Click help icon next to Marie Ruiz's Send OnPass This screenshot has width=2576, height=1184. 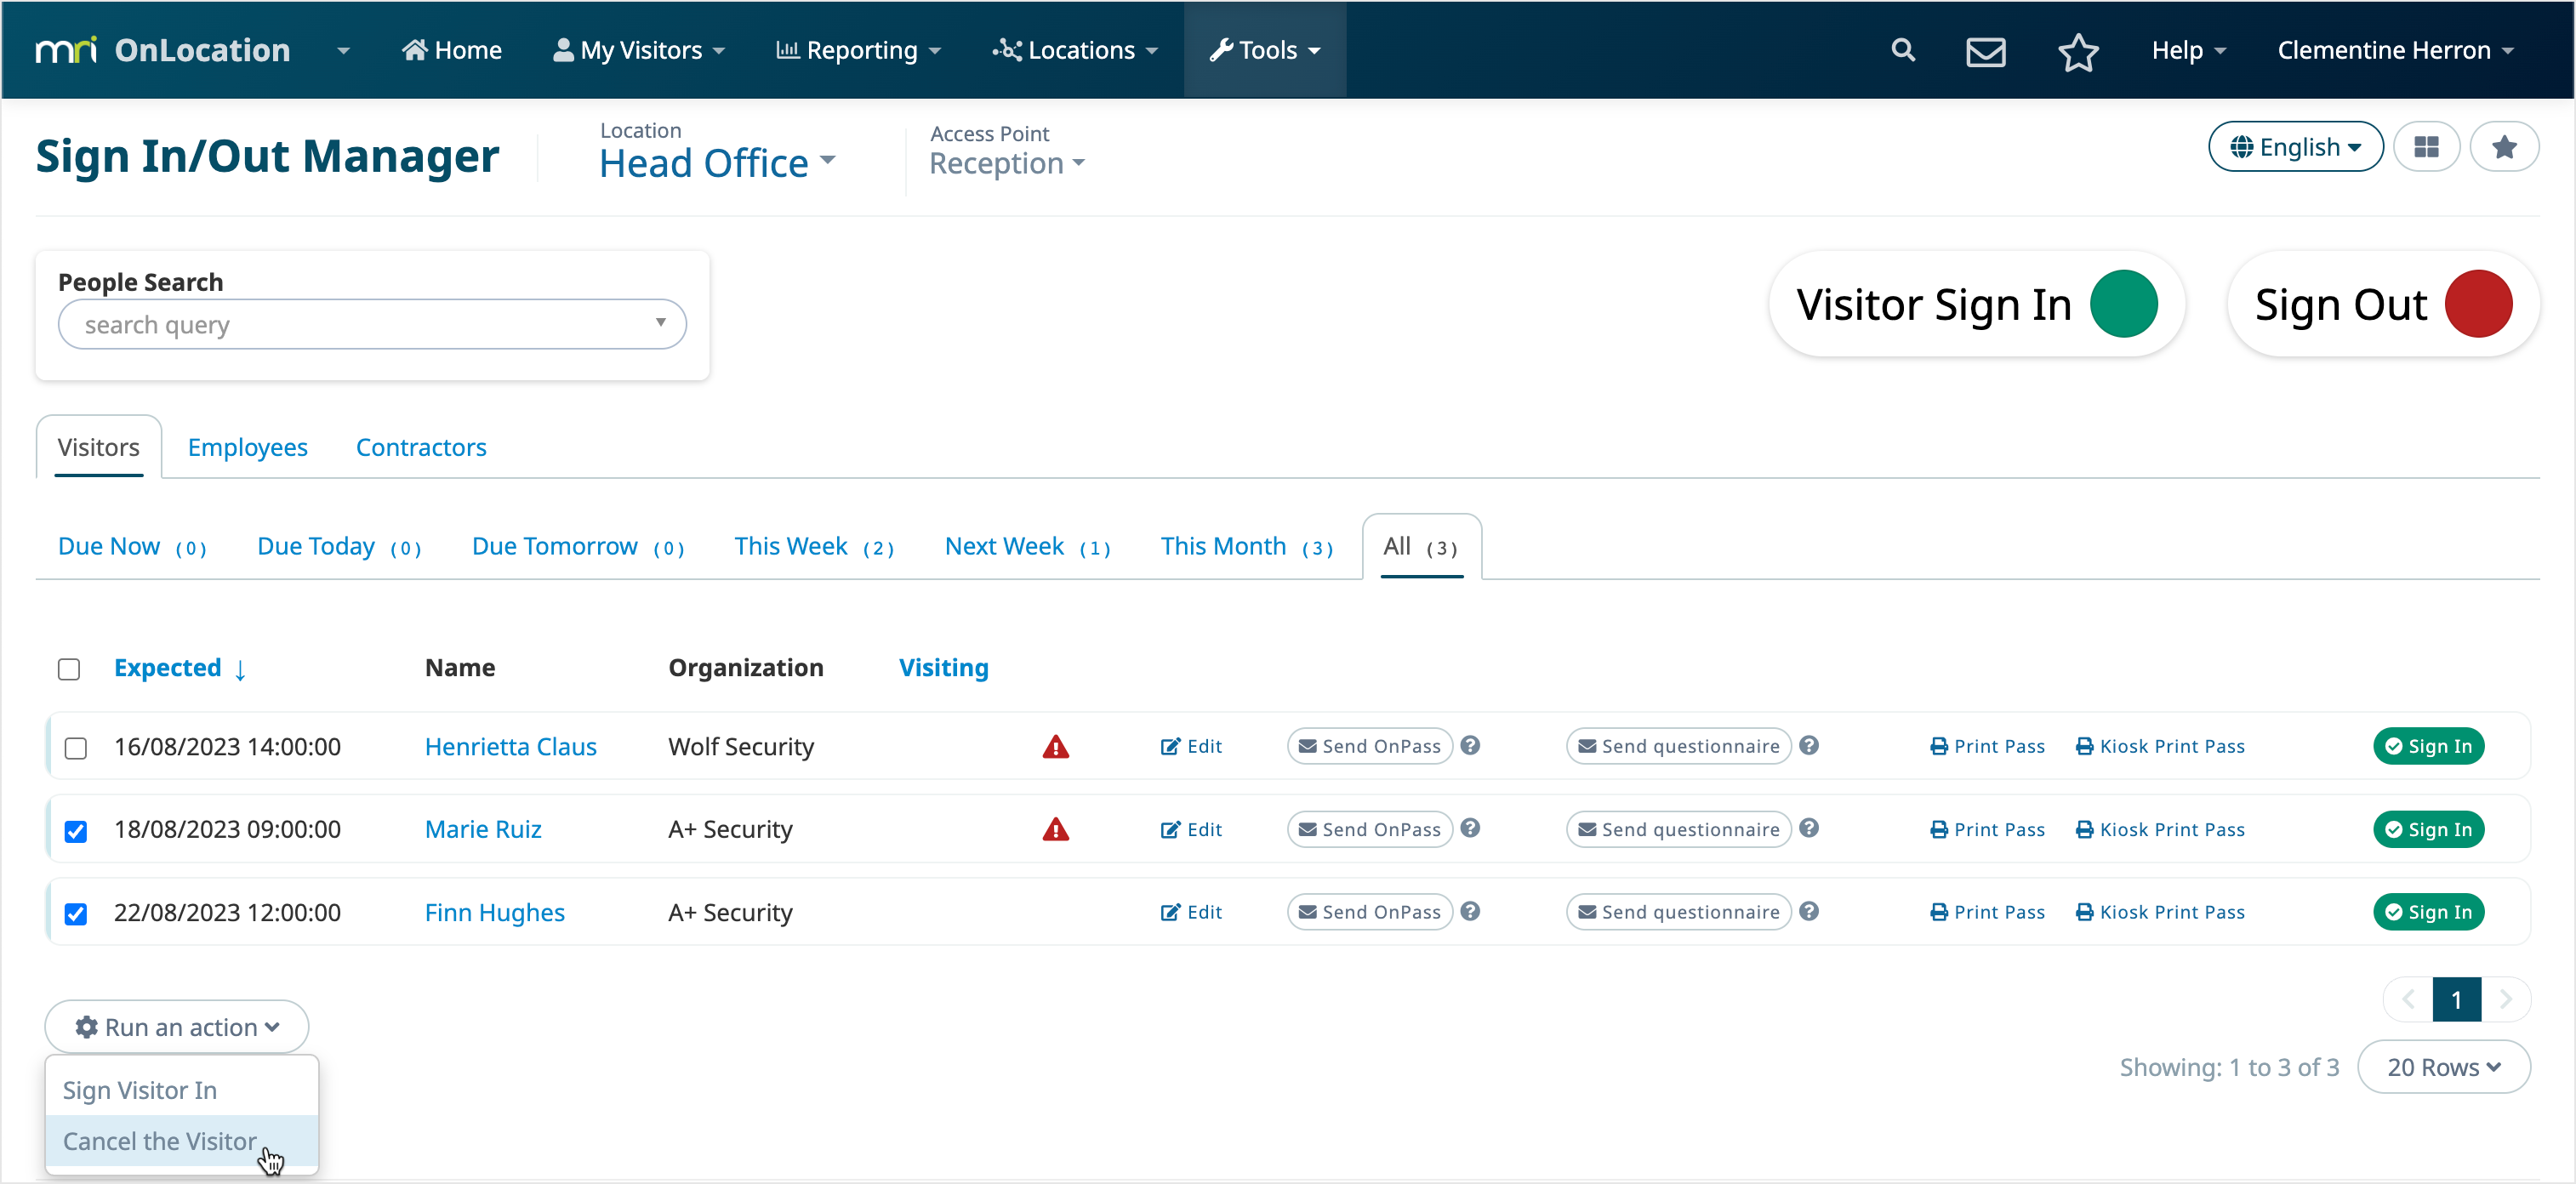[x=1469, y=828]
